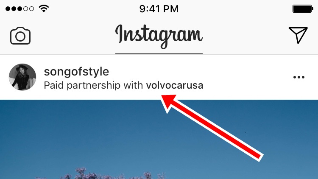
Task: Tap the lens circle inside camera icon
Action: pyautogui.click(x=20, y=36)
